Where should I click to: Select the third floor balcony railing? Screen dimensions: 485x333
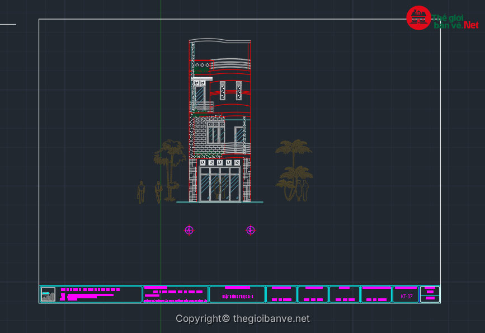pyautogui.click(x=203, y=107)
